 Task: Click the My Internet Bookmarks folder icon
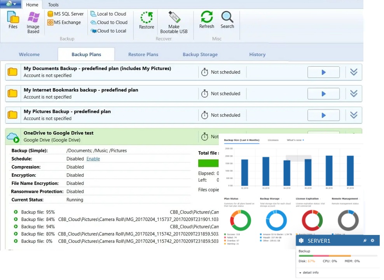point(12,94)
